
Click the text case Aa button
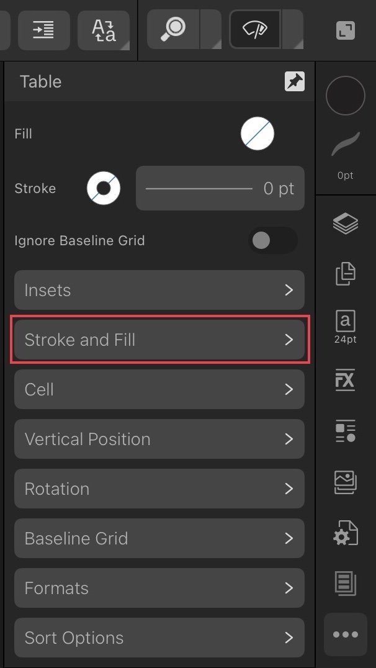pyautogui.click(x=104, y=30)
